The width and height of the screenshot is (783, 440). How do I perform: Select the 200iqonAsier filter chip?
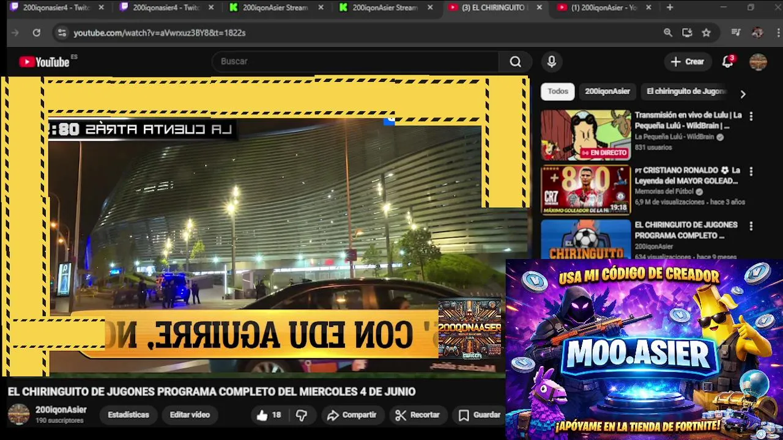(x=607, y=91)
